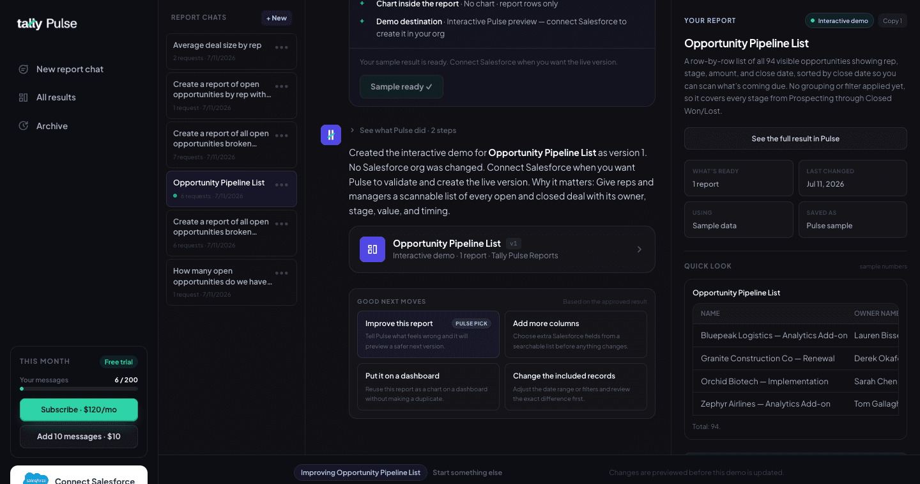Click the Opportunity Pipeline List report title

coord(746,43)
